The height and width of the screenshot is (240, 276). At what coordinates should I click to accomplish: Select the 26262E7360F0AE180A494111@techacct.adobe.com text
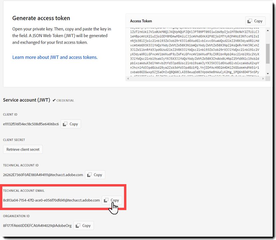[x=43, y=175]
